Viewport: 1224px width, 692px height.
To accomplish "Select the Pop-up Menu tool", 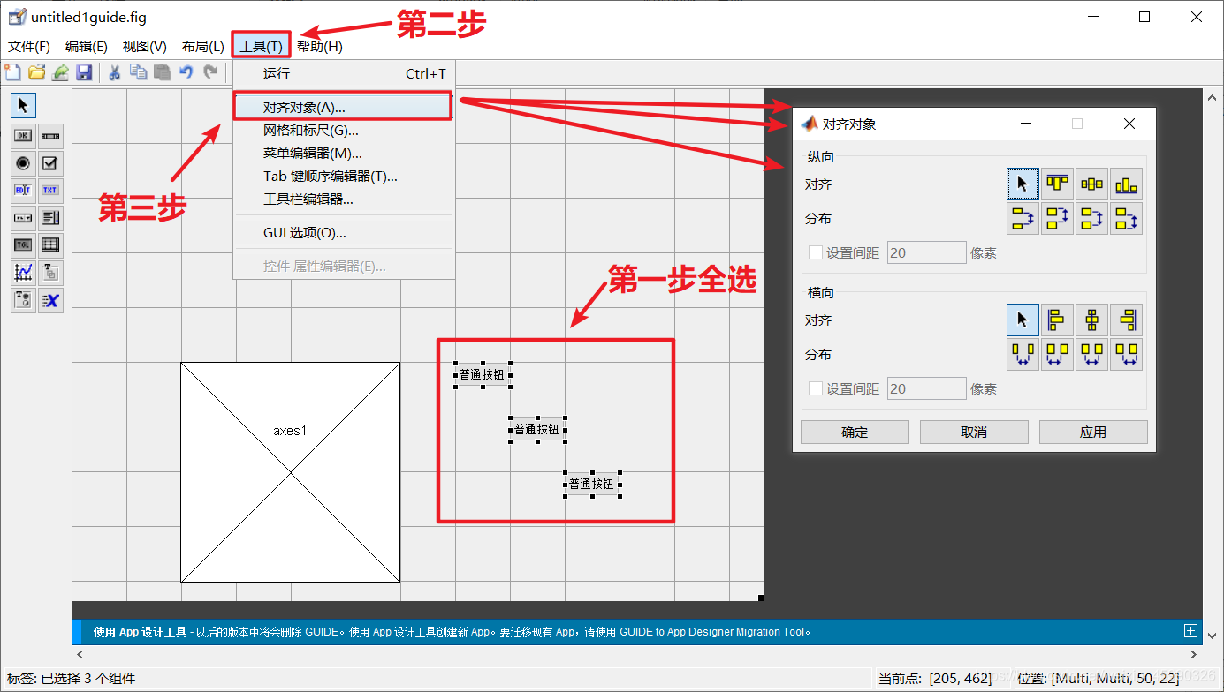I will point(22,217).
